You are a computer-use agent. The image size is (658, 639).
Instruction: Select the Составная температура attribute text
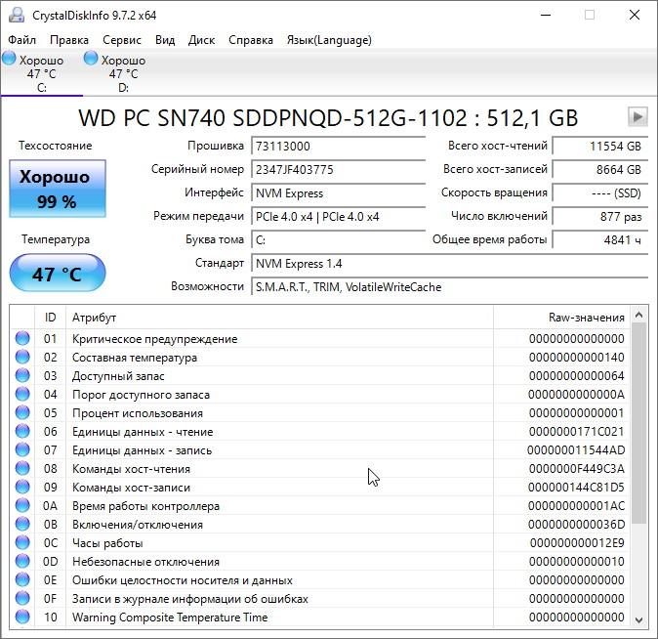pyautogui.click(x=135, y=358)
